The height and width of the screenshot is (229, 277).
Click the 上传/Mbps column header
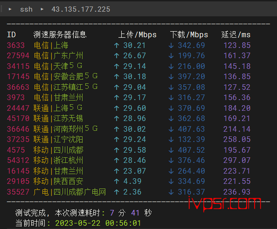click(x=138, y=35)
